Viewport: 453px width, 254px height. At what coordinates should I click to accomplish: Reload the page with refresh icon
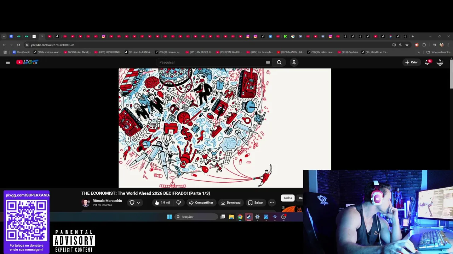point(18,45)
